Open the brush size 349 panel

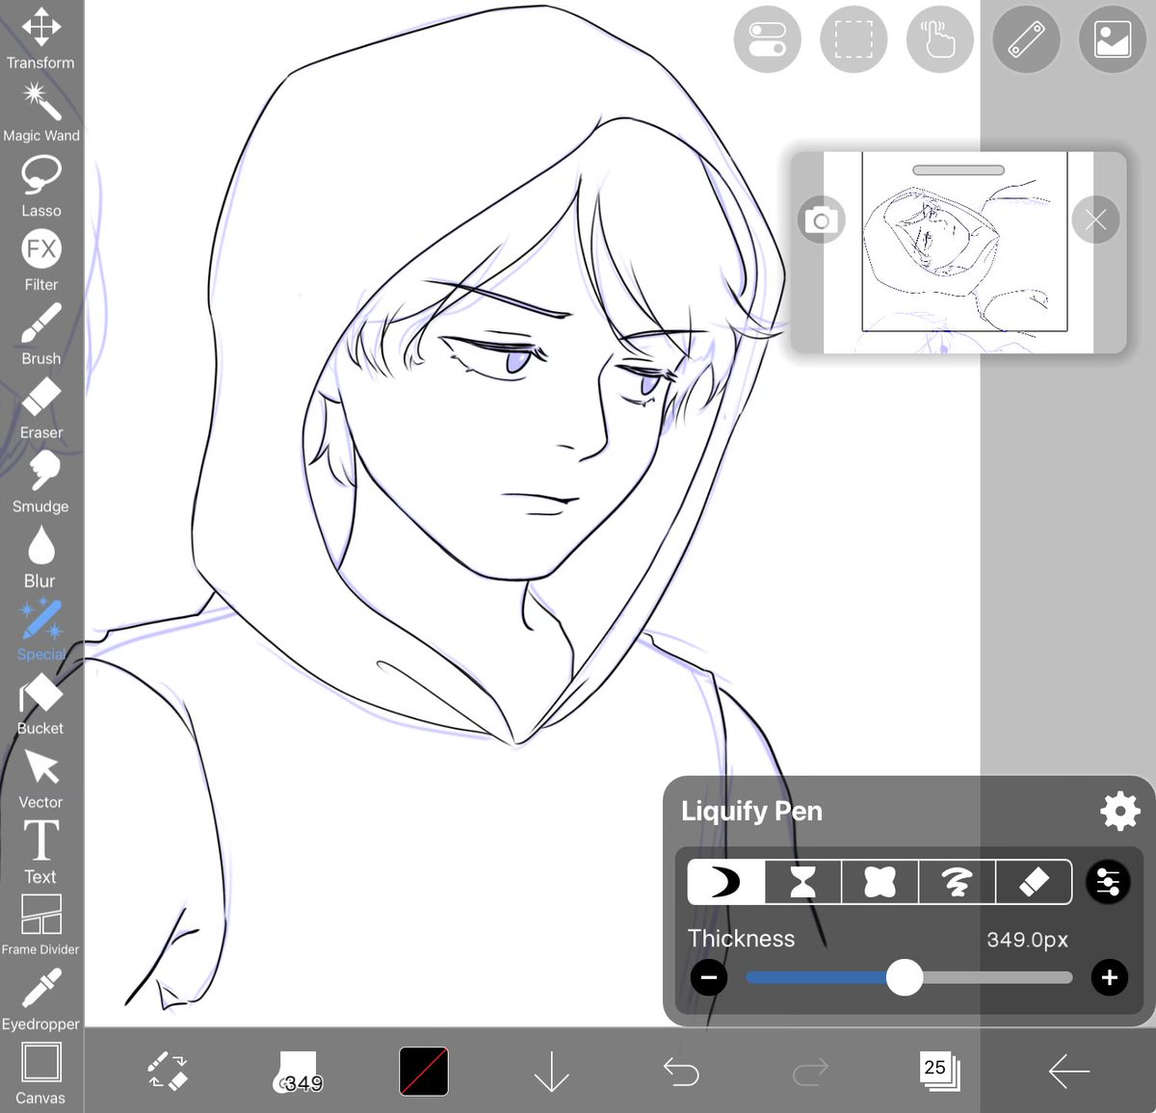pyautogui.click(x=298, y=1072)
